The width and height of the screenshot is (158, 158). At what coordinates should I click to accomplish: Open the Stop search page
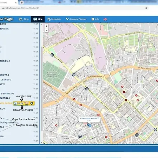pos(24,19)
